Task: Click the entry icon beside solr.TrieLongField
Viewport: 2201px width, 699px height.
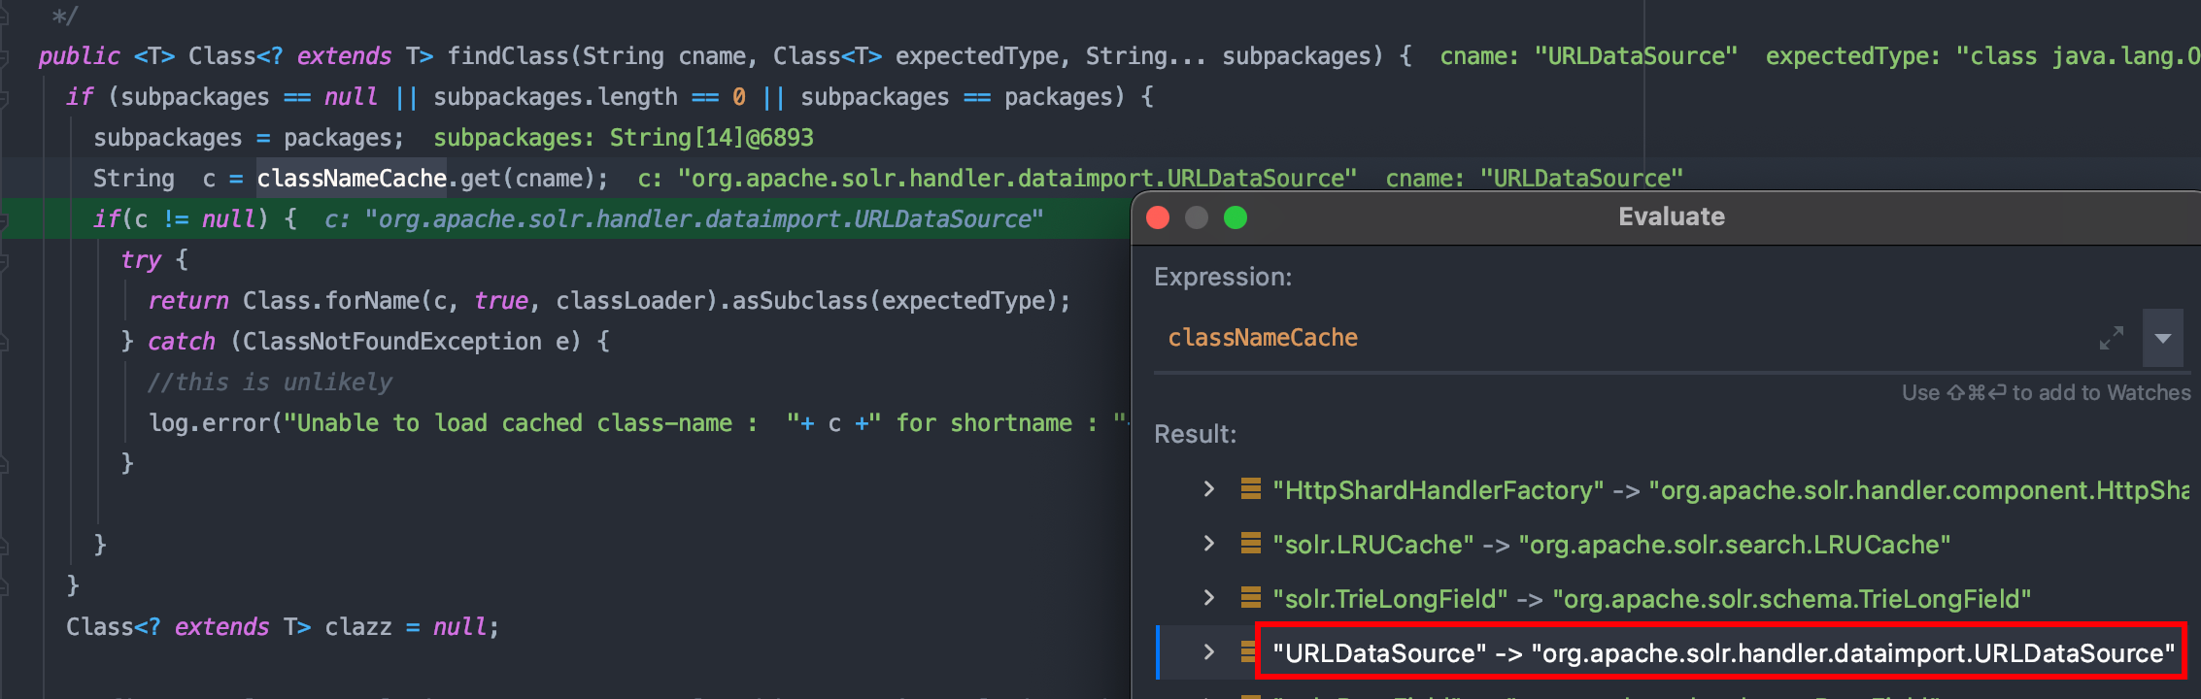Action: click(1251, 598)
